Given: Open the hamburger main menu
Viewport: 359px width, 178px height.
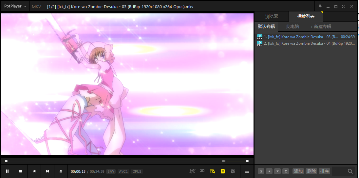Looking at the screenshot, I should [247, 171].
